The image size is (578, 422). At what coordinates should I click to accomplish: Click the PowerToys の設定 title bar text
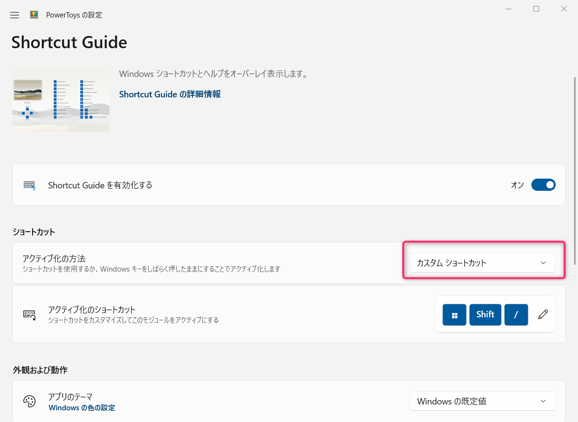point(74,15)
